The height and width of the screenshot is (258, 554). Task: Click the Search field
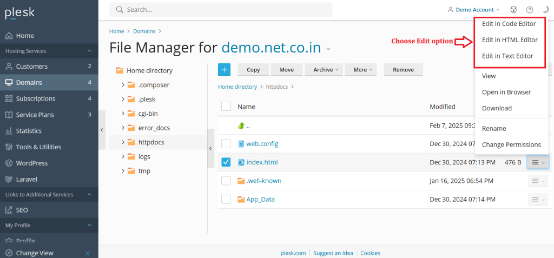click(221, 10)
